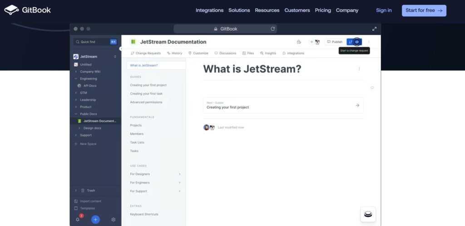Click the circled edit icon in blue button
The width and height of the screenshot is (465, 226).
click(x=357, y=42)
